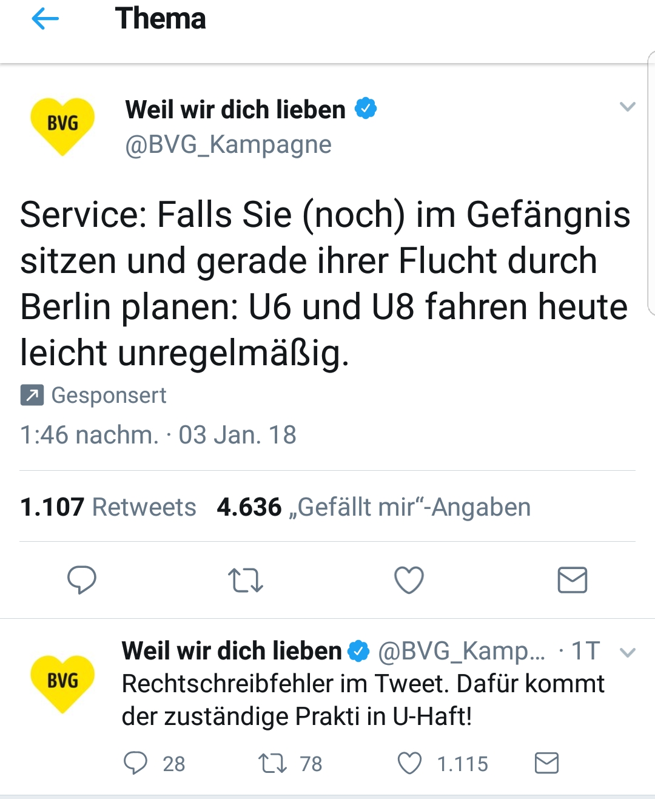
Task: Open the Gesponsert arrow icon
Action: (32, 395)
